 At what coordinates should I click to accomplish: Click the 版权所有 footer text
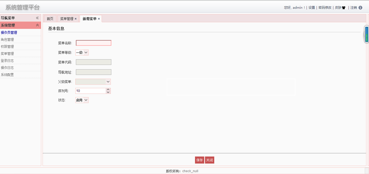coord(173,171)
